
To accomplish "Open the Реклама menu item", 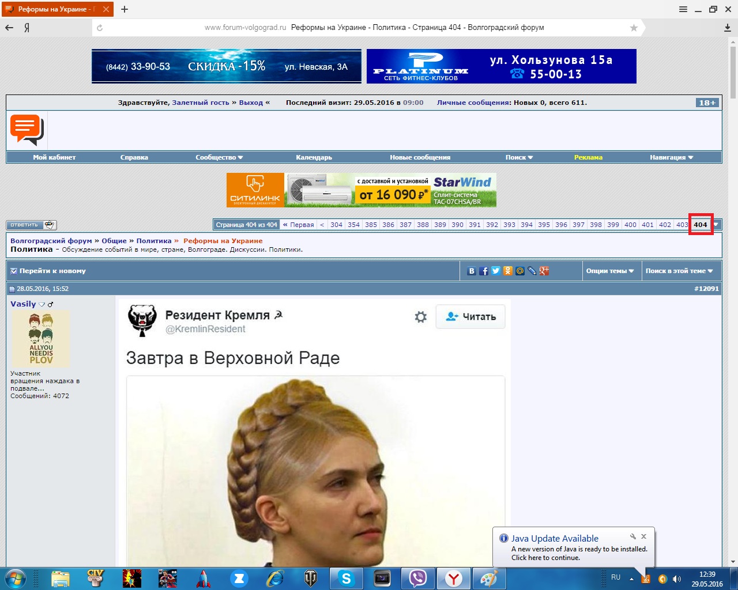I will coord(588,157).
